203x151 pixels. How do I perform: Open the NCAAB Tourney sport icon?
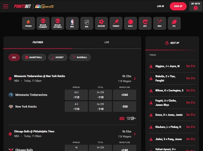(x=43, y=23)
